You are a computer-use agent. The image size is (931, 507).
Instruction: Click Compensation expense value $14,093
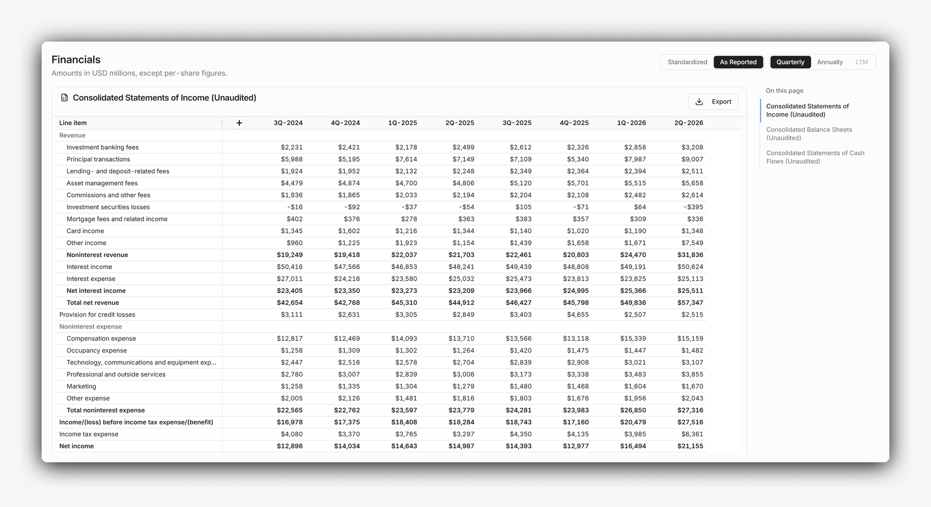pyautogui.click(x=404, y=339)
